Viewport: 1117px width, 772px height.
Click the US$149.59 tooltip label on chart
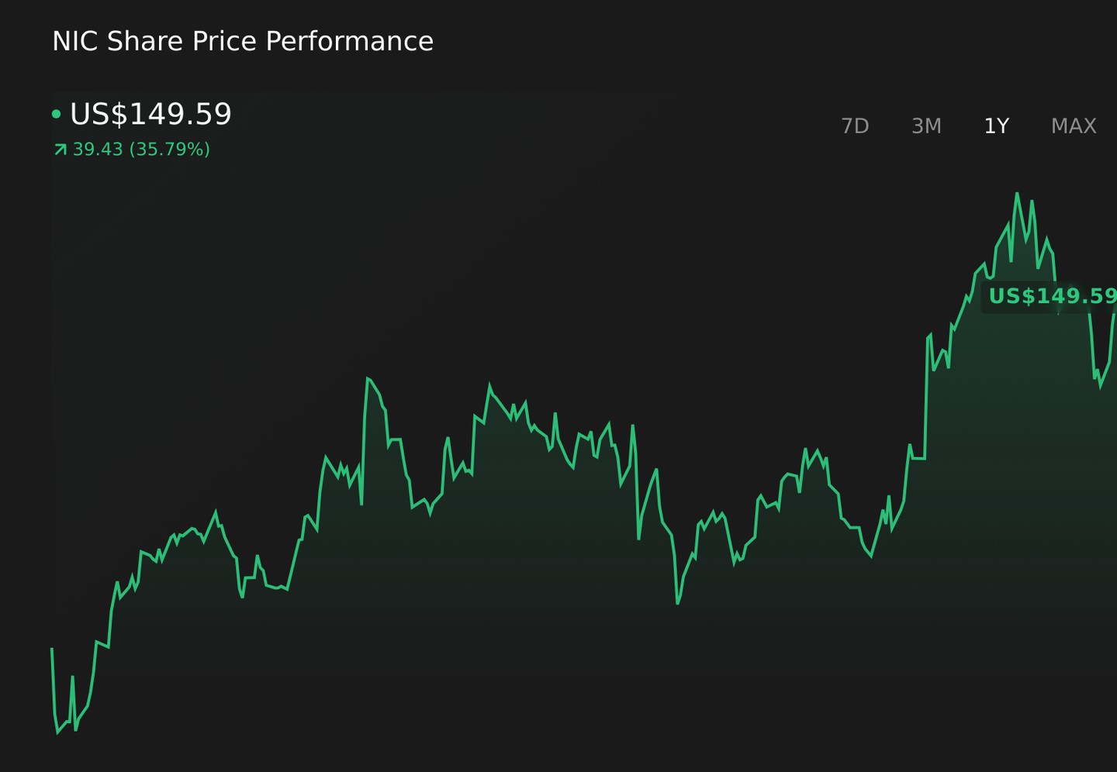[x=1052, y=296]
